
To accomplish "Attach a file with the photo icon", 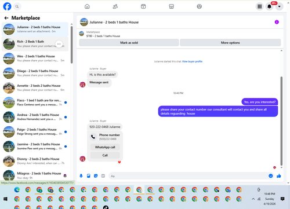I will point(89,176).
